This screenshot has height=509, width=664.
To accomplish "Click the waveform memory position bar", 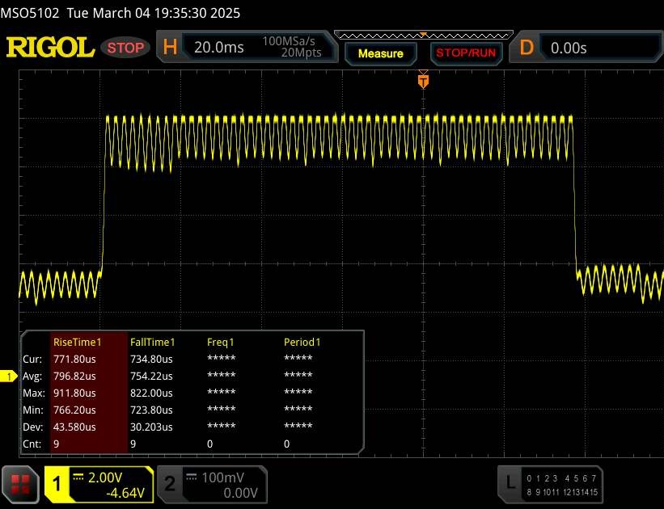I will click(423, 36).
